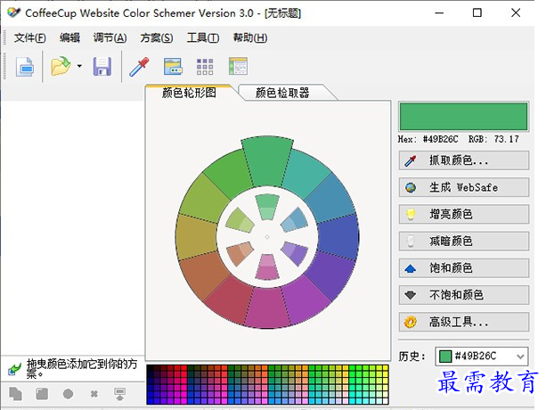The image size is (546, 410).
Task: Pick the salmon orange inner wheel swatch
Action: click(x=240, y=254)
